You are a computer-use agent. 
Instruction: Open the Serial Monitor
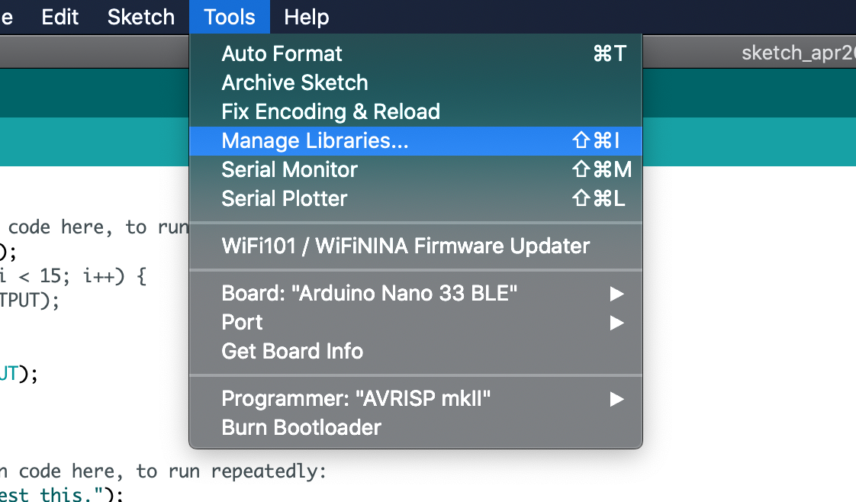tap(288, 169)
